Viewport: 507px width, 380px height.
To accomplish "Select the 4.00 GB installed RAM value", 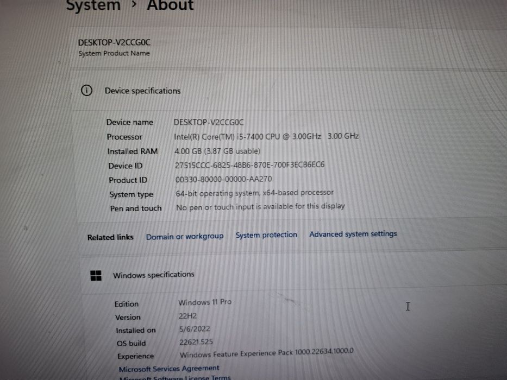I will pos(217,151).
